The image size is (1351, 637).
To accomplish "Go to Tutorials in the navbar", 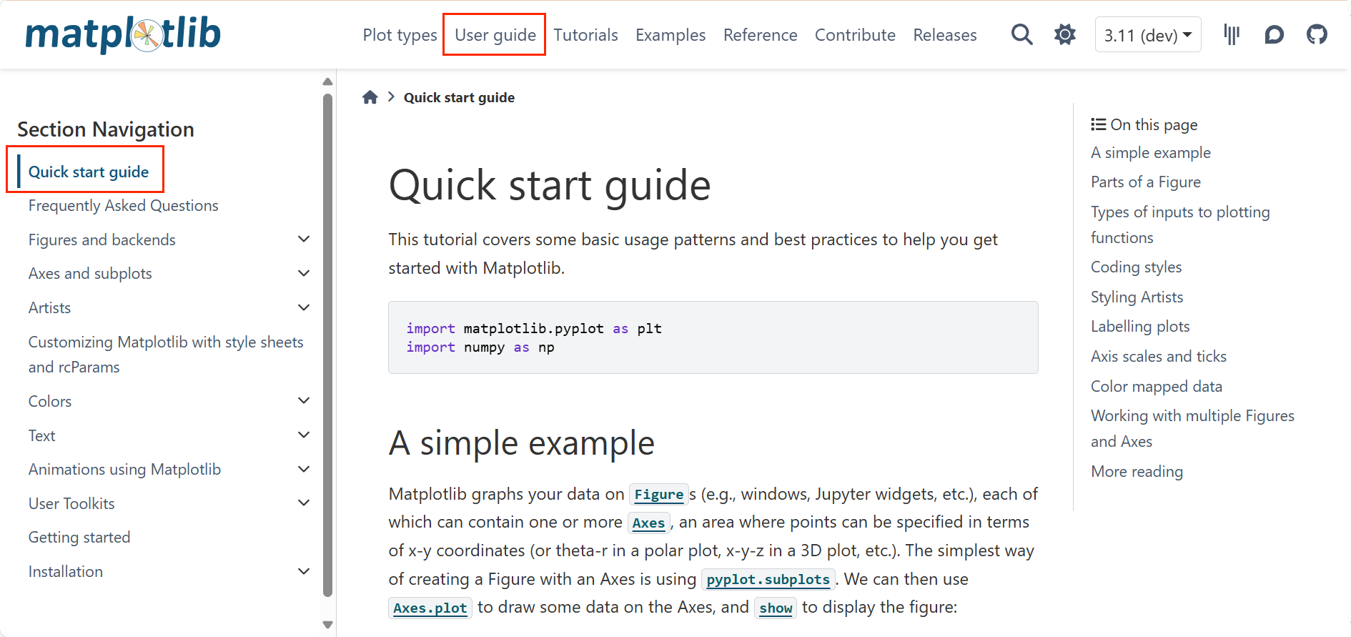I will click(585, 35).
